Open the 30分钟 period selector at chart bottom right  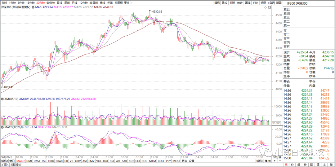[277, 157]
